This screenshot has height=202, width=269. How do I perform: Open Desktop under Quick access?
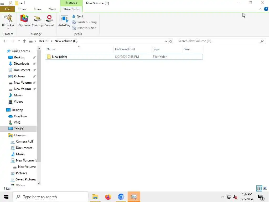pos(19,57)
